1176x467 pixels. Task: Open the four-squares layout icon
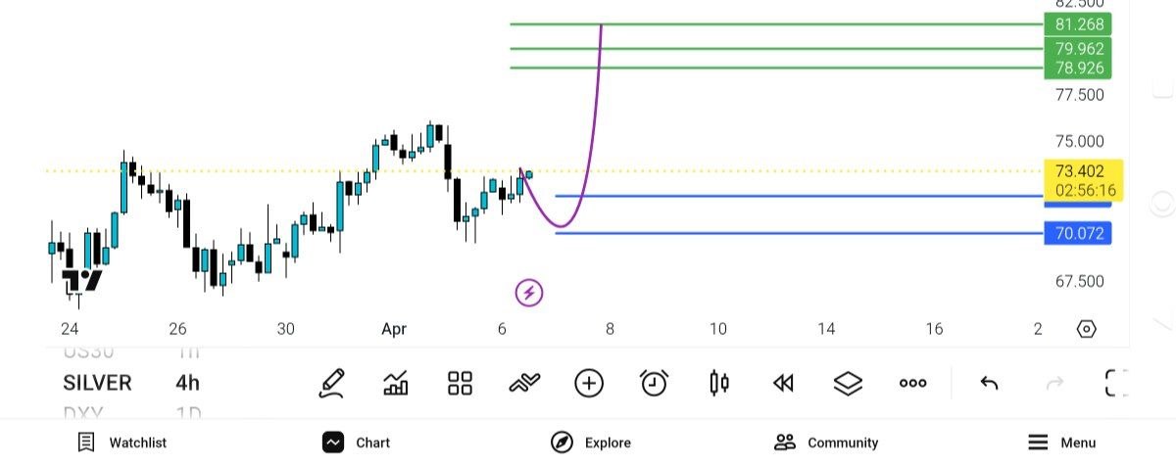point(460,383)
